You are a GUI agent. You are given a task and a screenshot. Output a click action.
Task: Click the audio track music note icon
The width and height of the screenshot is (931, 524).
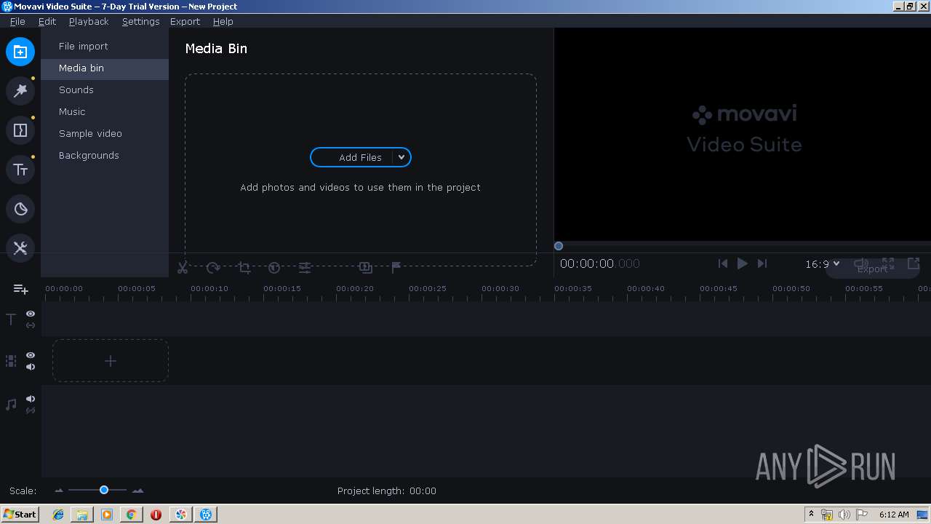click(11, 405)
